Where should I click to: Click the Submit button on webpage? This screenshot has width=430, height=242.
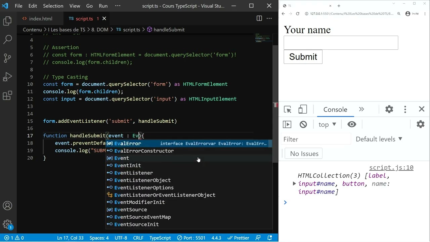pos(303,57)
